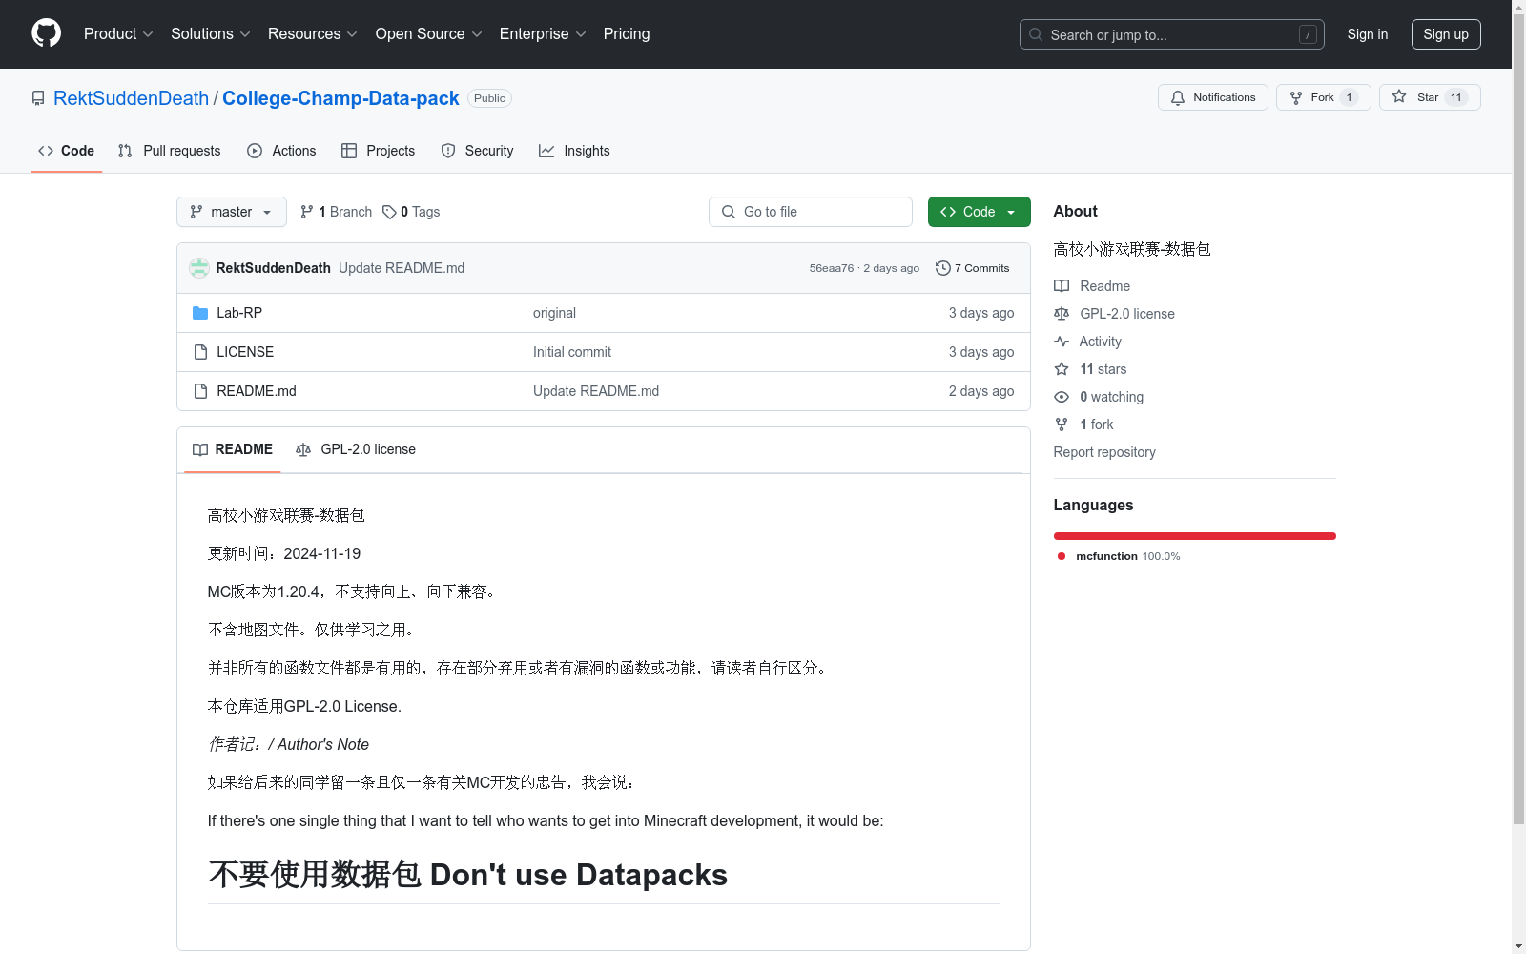The width and height of the screenshot is (1526, 954).
Task: Open the 'original' commit message link
Action: tap(554, 313)
